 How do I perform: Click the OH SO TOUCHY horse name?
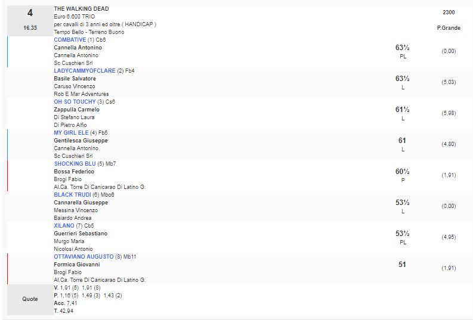pyautogui.click(x=75, y=102)
